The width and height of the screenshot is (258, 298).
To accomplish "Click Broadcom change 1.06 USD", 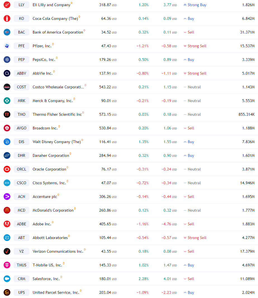I will pos(170,128).
